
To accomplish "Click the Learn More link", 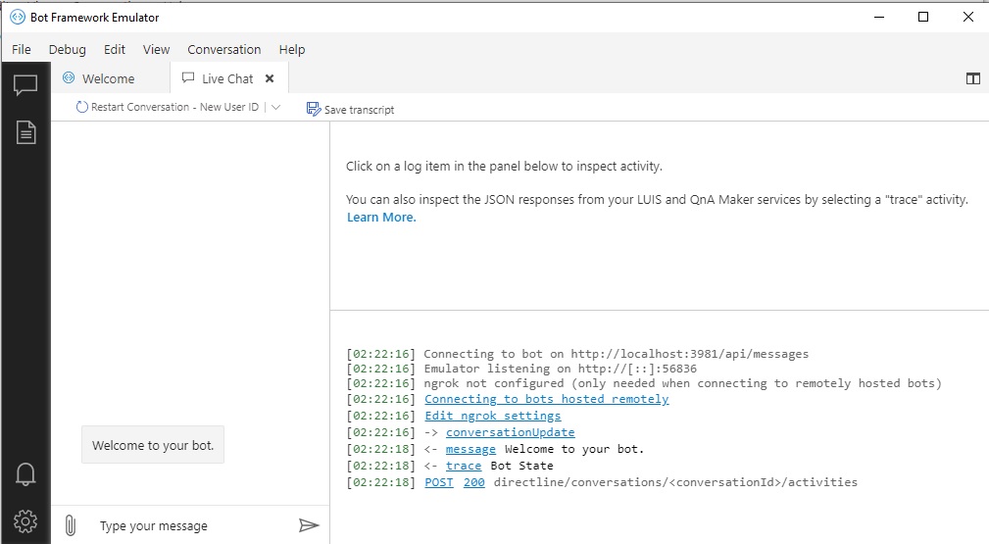I will 381,218.
